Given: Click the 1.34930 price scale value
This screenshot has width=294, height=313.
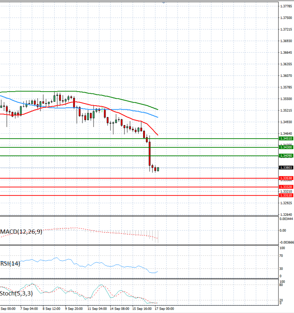Looking at the screenshot, I should (x=286, y=122).
